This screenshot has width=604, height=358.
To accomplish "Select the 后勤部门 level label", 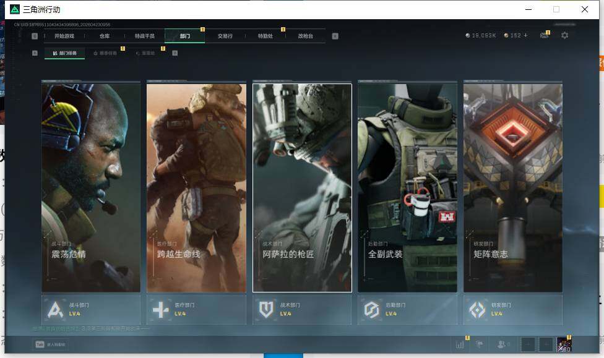I will coord(391,313).
